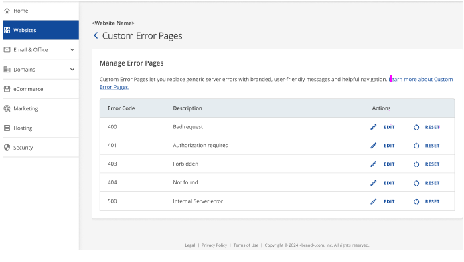464x262 pixels.
Task: Click the pencil icon for error 404
Action: (x=374, y=183)
